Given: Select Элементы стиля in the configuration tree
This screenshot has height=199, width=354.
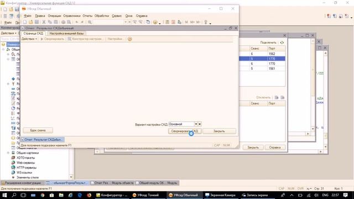Looking at the screenshot, I should tap(28, 177).
